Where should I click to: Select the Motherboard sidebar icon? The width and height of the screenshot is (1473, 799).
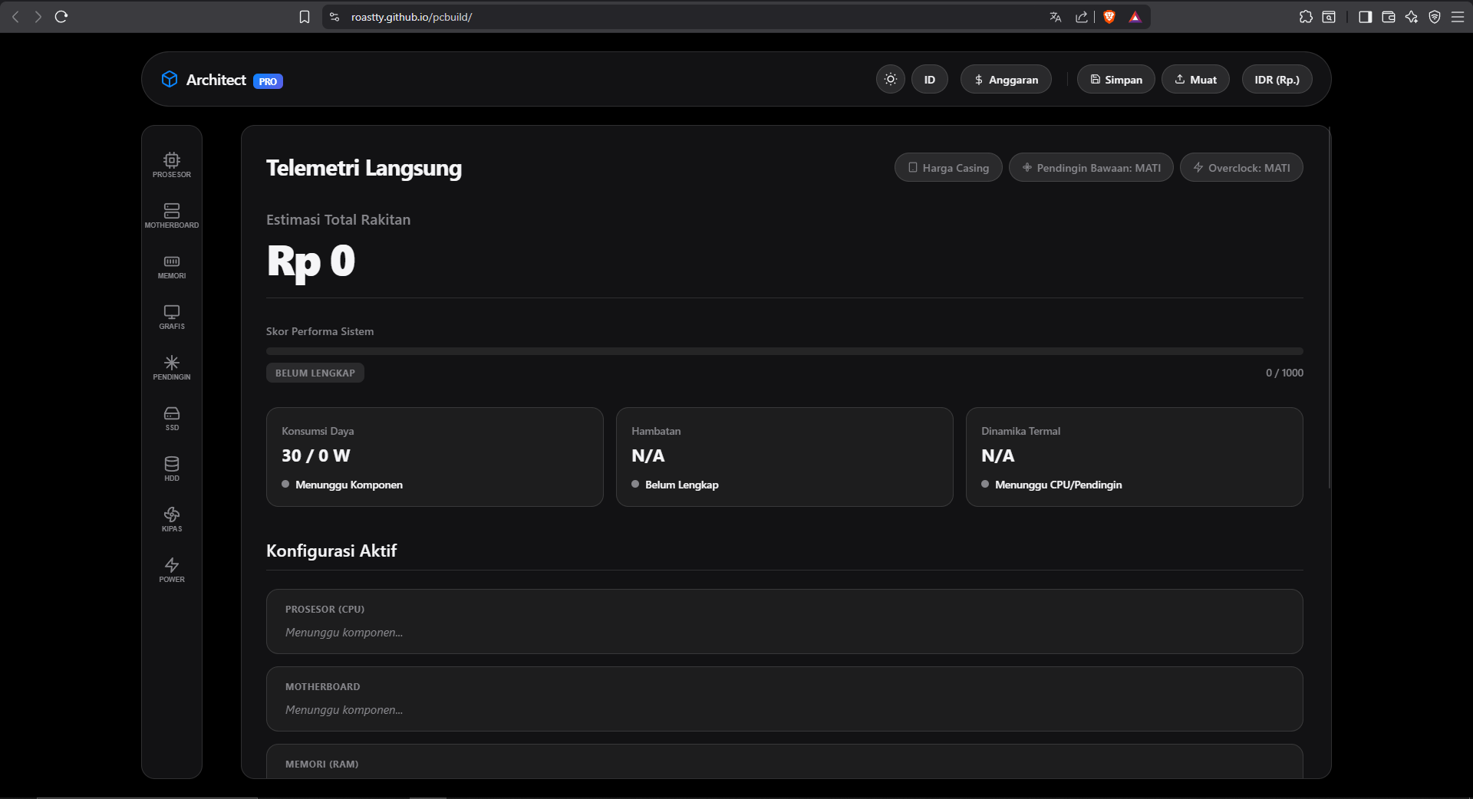click(x=172, y=215)
